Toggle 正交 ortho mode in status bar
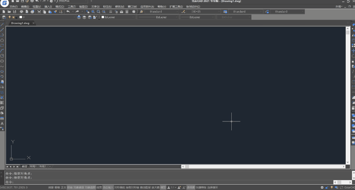 point(64,188)
